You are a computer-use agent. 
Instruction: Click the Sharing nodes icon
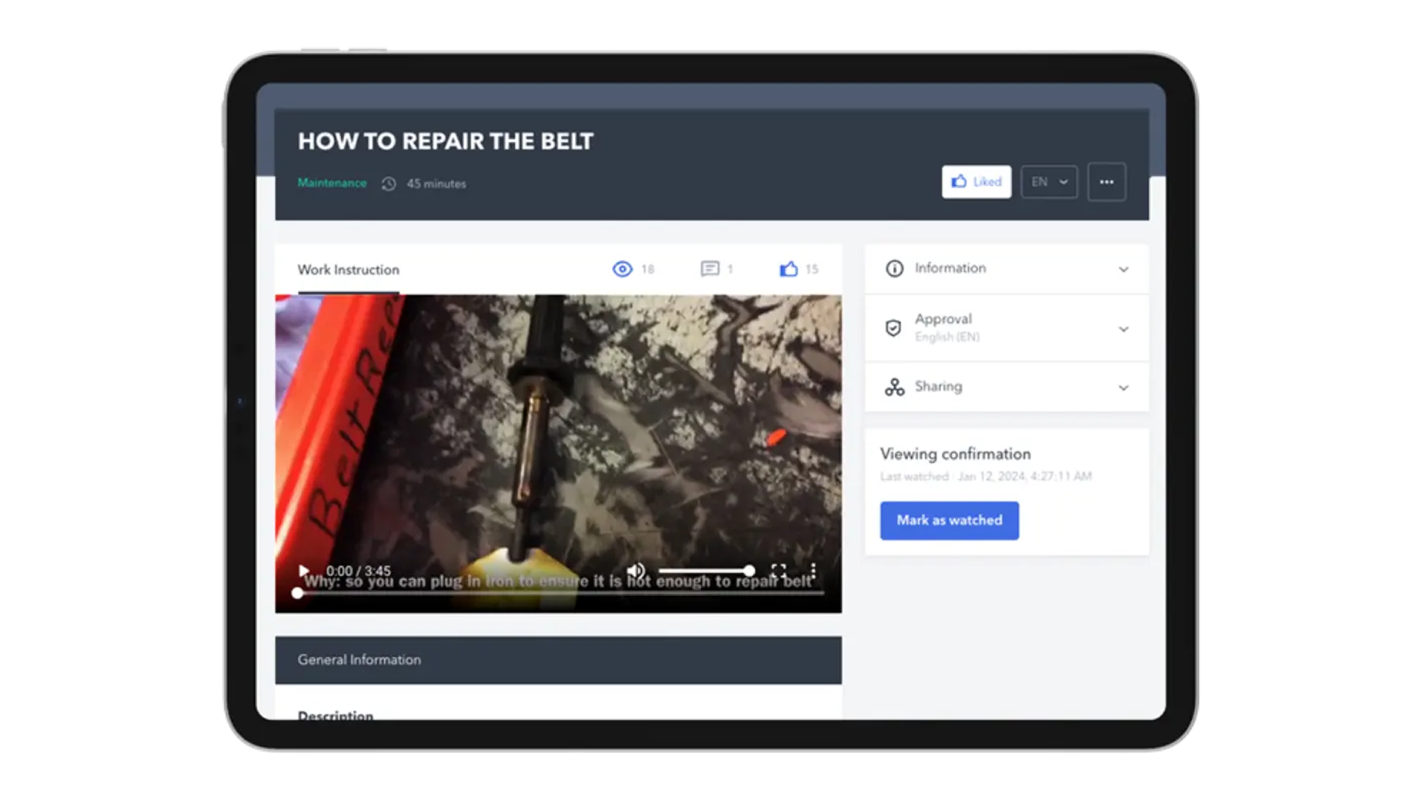click(894, 387)
